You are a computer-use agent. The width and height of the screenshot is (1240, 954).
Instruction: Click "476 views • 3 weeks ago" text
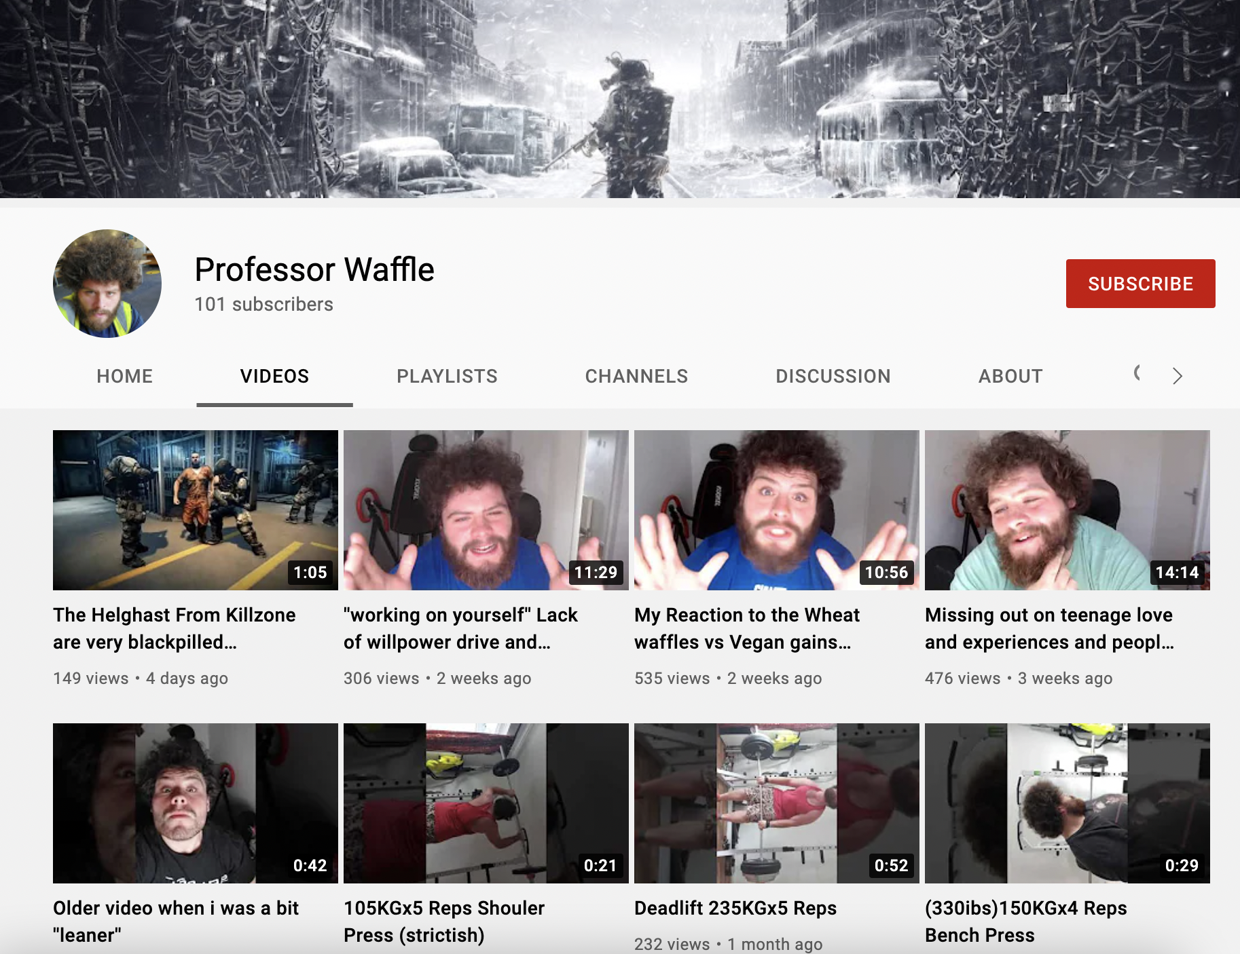click(1019, 679)
